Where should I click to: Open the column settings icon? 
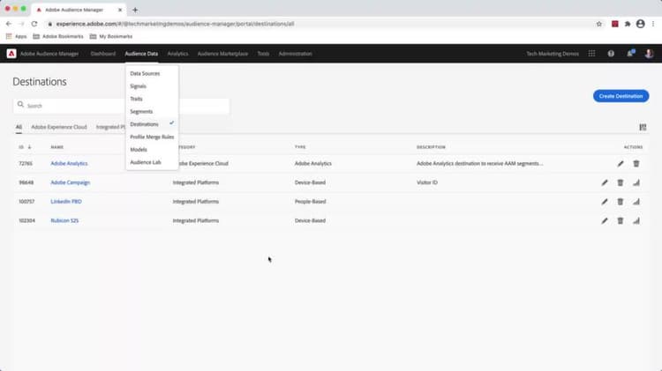(643, 127)
